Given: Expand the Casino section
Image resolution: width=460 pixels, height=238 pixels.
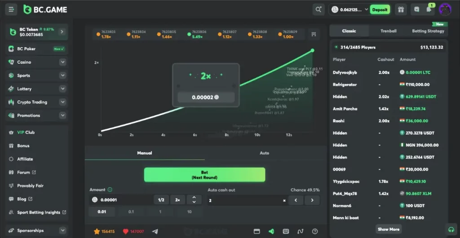Looking at the screenshot, I should pyautogui.click(x=62, y=62).
